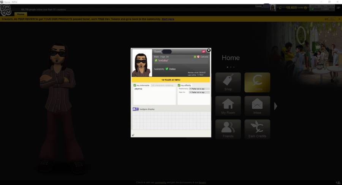342x185 pixels.
Task: Close the profile card popup
Action: pyautogui.click(x=209, y=51)
